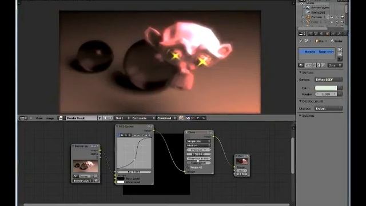Open the Simple Star glare type dropdown
The image size is (366, 206).
tap(198, 141)
